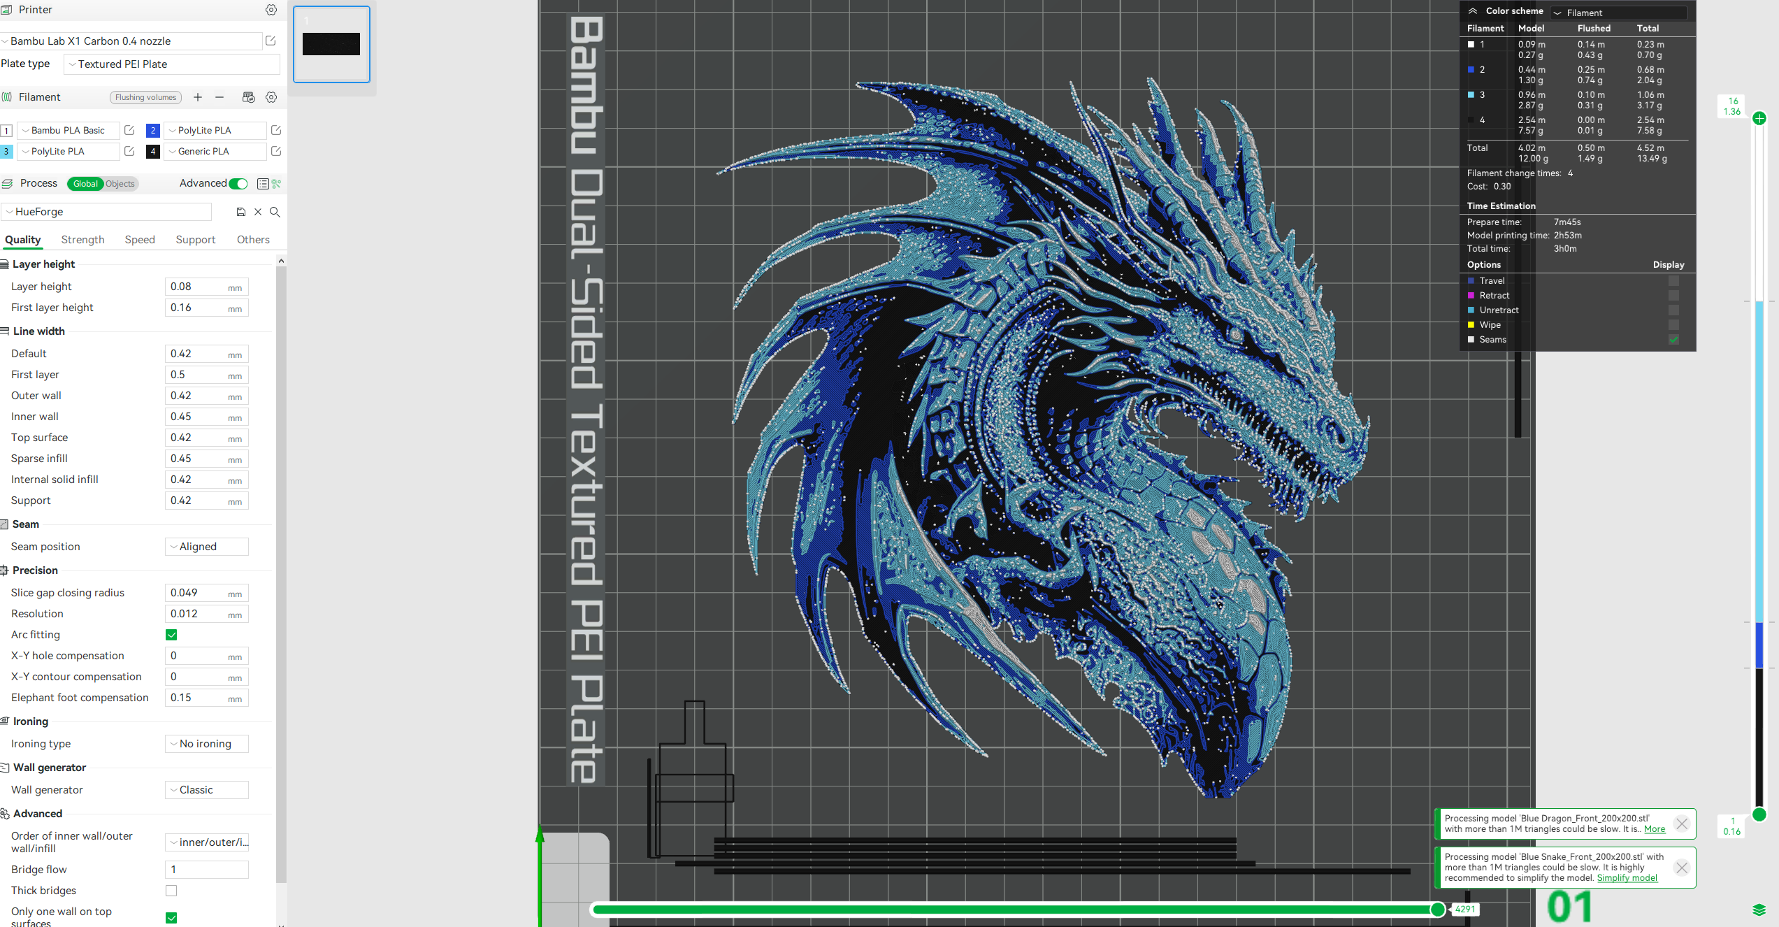The height and width of the screenshot is (927, 1779).
Task: Switch to the Strength tab
Action: pyautogui.click(x=82, y=239)
